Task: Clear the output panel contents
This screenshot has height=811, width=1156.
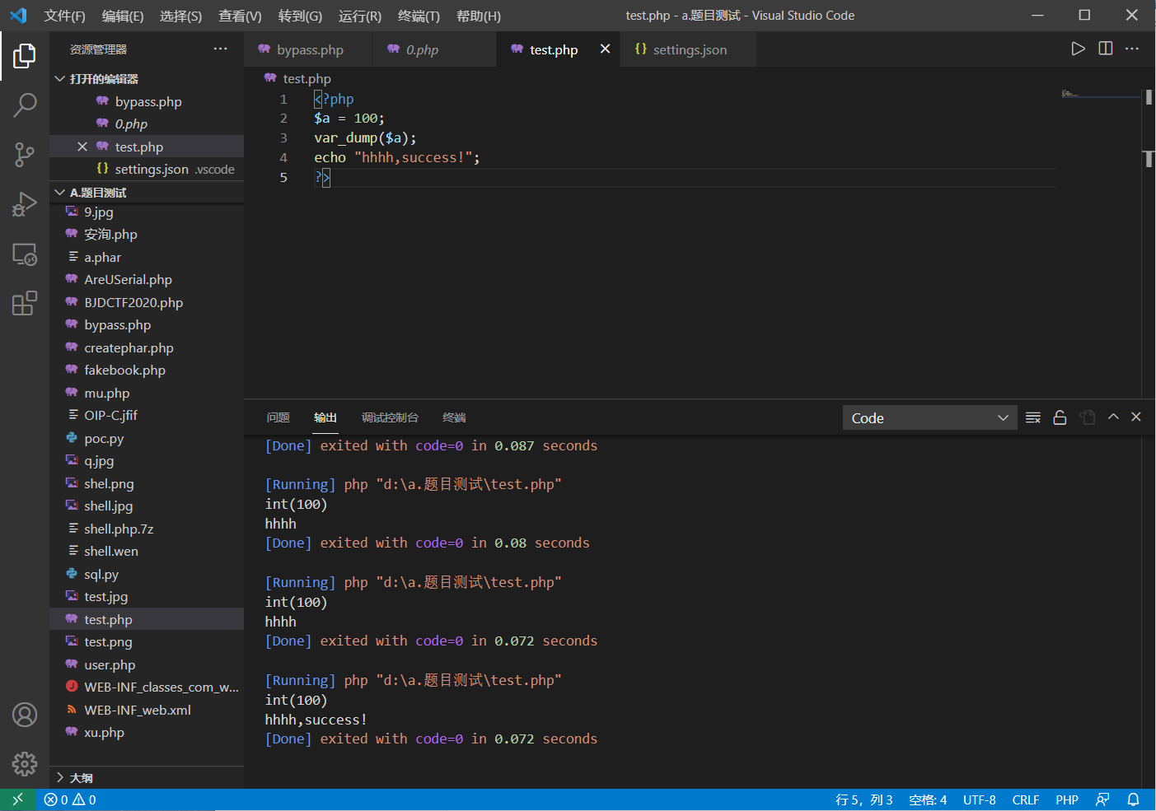Action: 1033,417
